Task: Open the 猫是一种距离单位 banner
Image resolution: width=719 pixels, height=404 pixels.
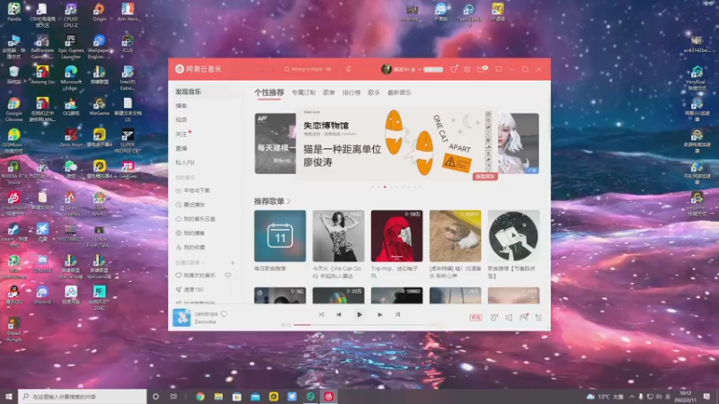Action: pyautogui.click(x=396, y=144)
